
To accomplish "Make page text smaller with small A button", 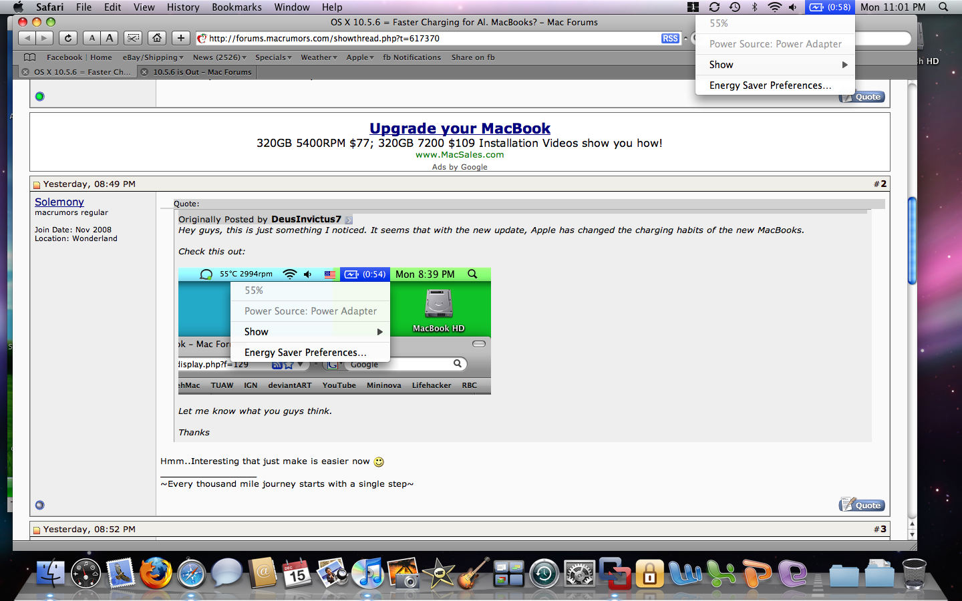I will point(92,38).
